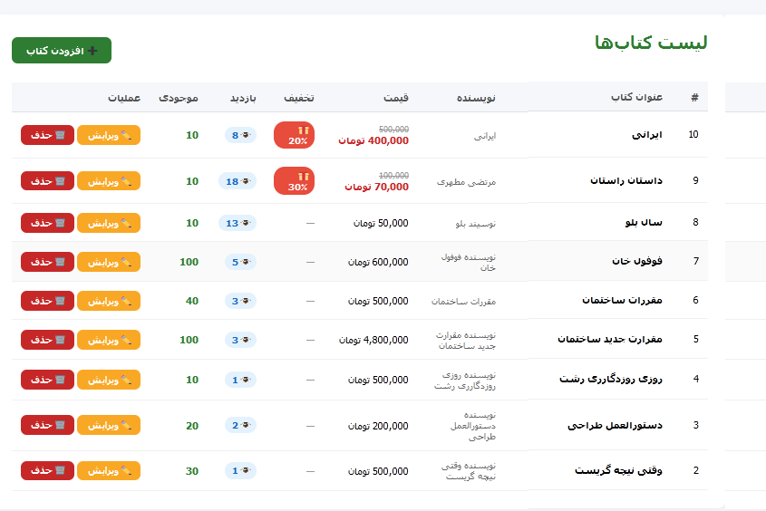Click the stock value 30

192,471
